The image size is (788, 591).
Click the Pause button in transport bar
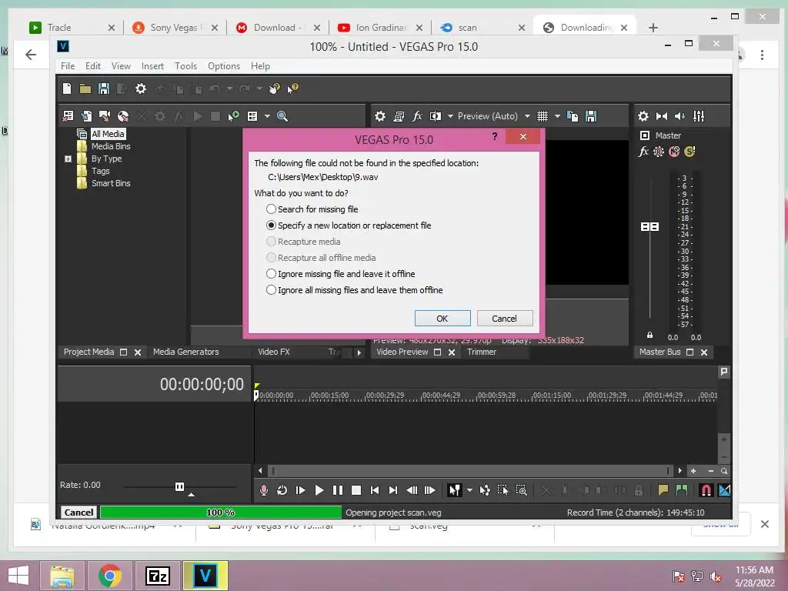coord(338,490)
